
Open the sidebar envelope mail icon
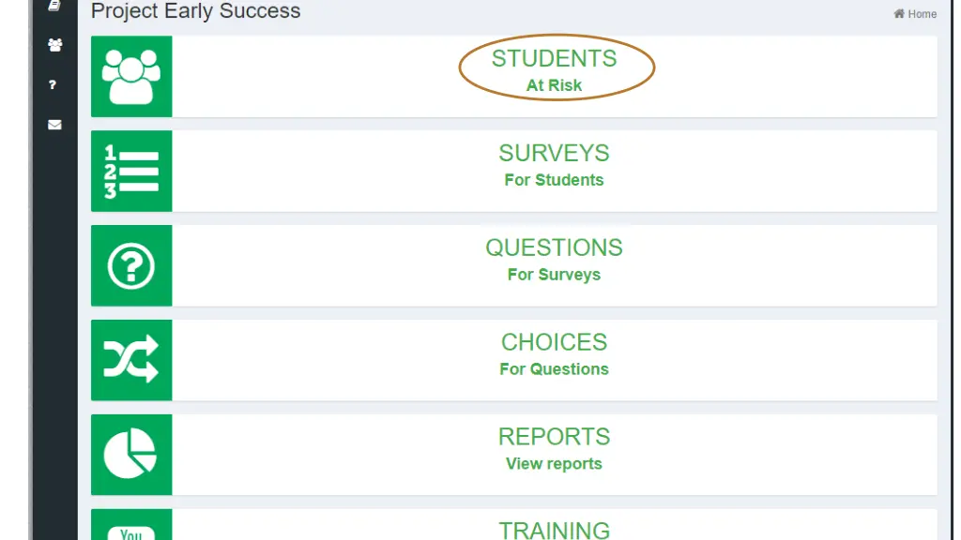point(54,125)
